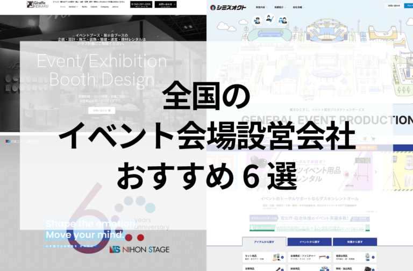
Task: Click the 043-297-2205 phone button
Action: pos(141,4)
